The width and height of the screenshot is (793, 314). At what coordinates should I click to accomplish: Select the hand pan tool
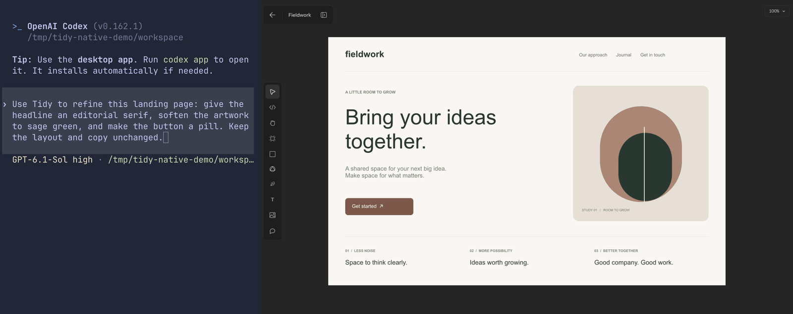point(272,123)
